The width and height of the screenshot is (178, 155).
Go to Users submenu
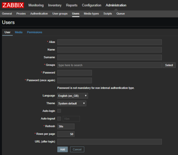pos(76,13)
